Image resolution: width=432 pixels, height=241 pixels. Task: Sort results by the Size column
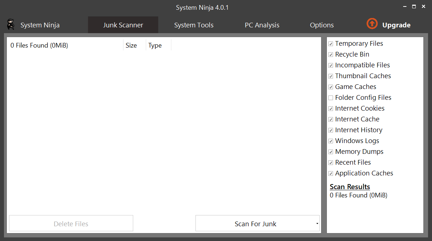tap(131, 45)
